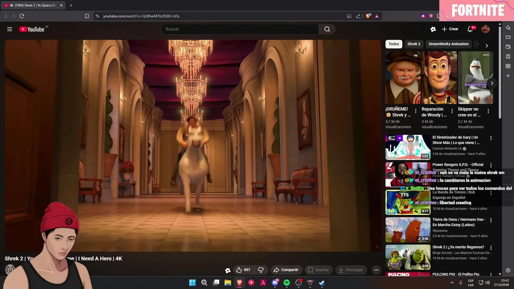Open site settings icon beside the URL
Screen dimensions: 514x289
[x=97, y=16]
